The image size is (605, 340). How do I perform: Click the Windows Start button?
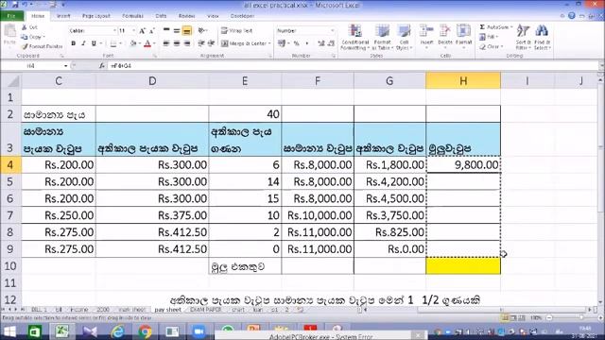pyautogui.click(x=9, y=331)
